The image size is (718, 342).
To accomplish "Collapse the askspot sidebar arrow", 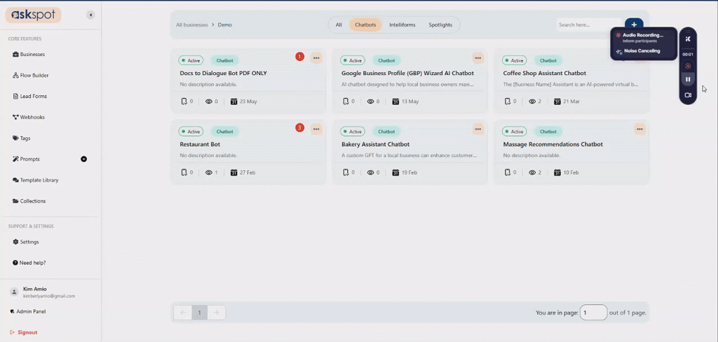I will click(x=90, y=15).
